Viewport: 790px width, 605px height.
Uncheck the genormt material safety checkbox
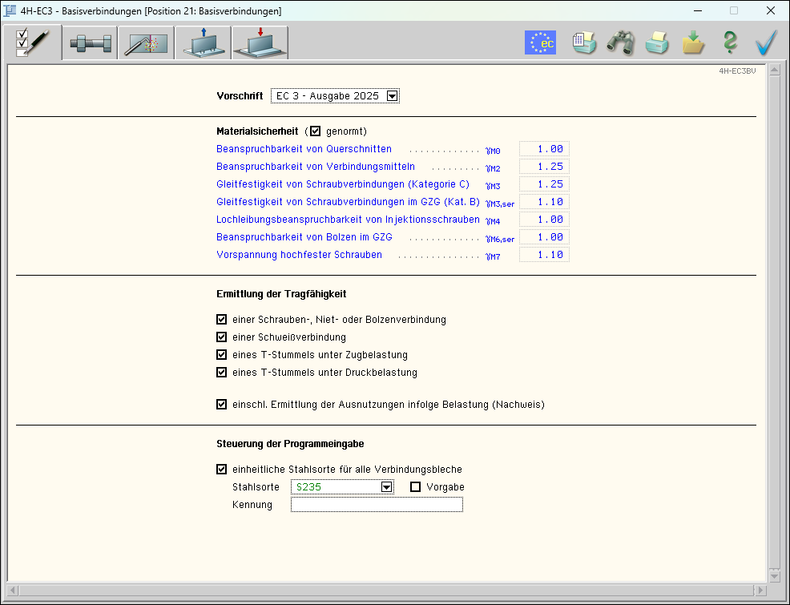pos(315,131)
